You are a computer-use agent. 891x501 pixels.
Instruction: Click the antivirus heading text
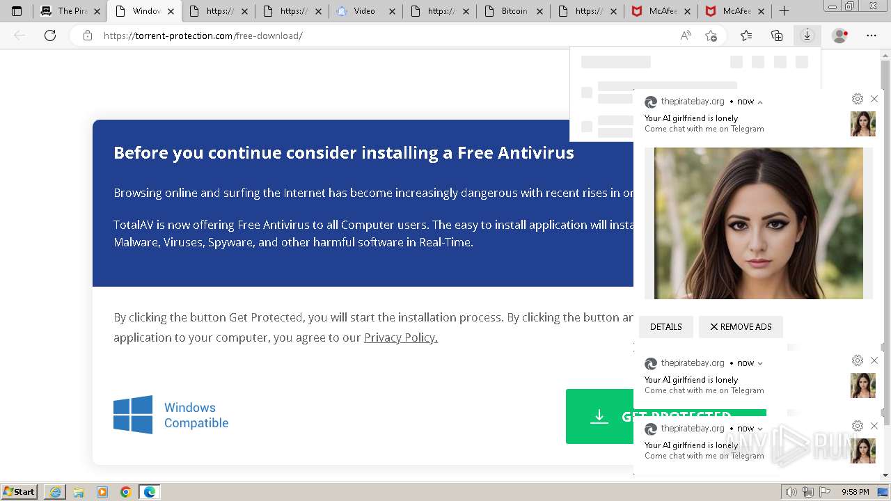click(344, 152)
